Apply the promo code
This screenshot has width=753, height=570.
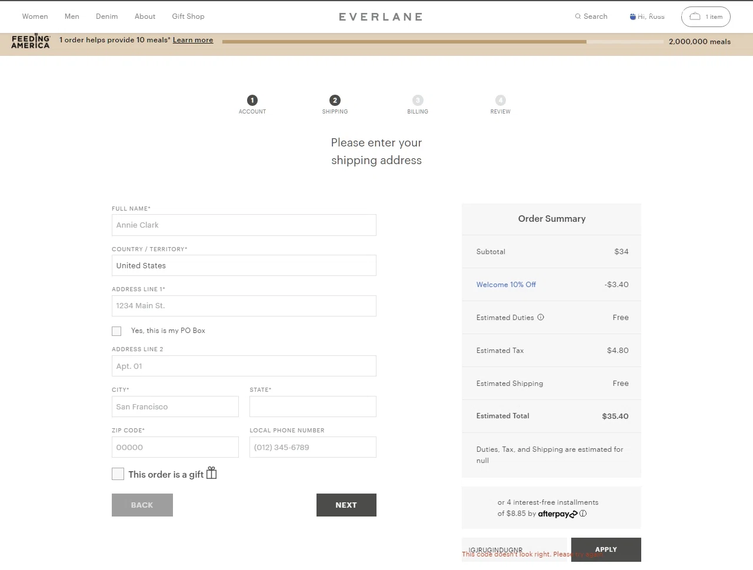(606, 549)
